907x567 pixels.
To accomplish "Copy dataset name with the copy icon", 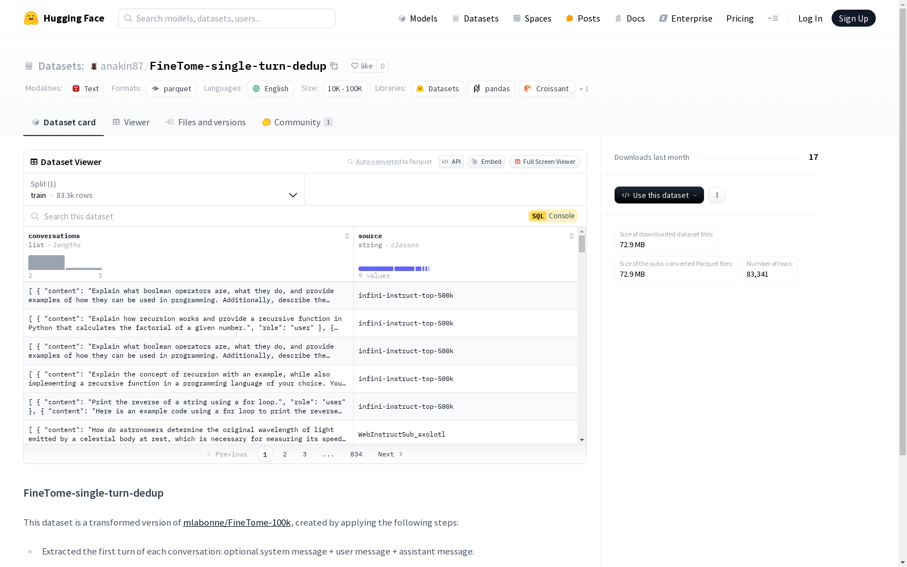I will 334,66.
